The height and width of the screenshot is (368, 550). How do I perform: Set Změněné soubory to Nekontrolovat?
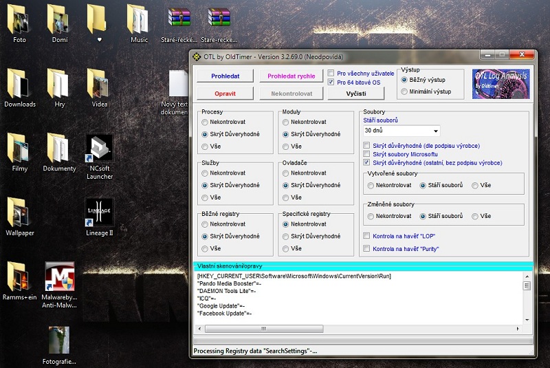[x=371, y=217]
